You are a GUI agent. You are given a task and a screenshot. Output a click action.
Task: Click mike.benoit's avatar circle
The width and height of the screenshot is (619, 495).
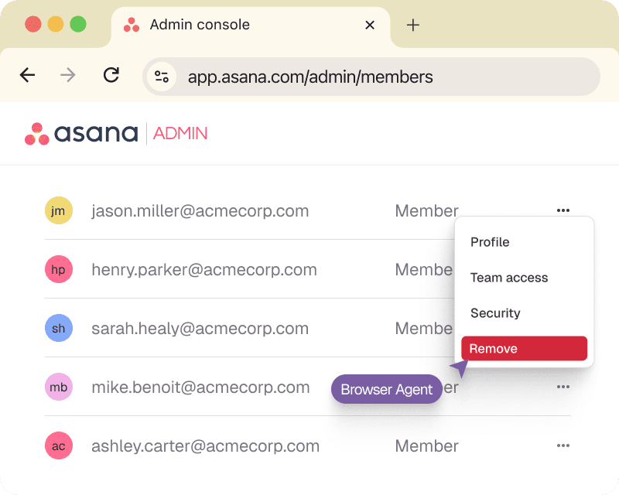[x=59, y=387]
